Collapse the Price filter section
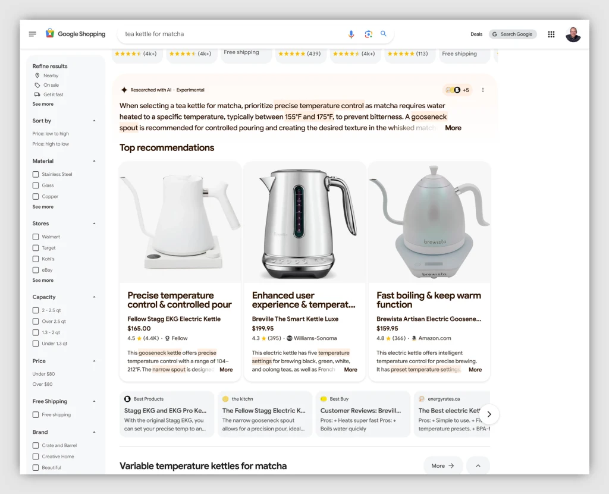Screen dimensions: 609x494 click(94, 361)
